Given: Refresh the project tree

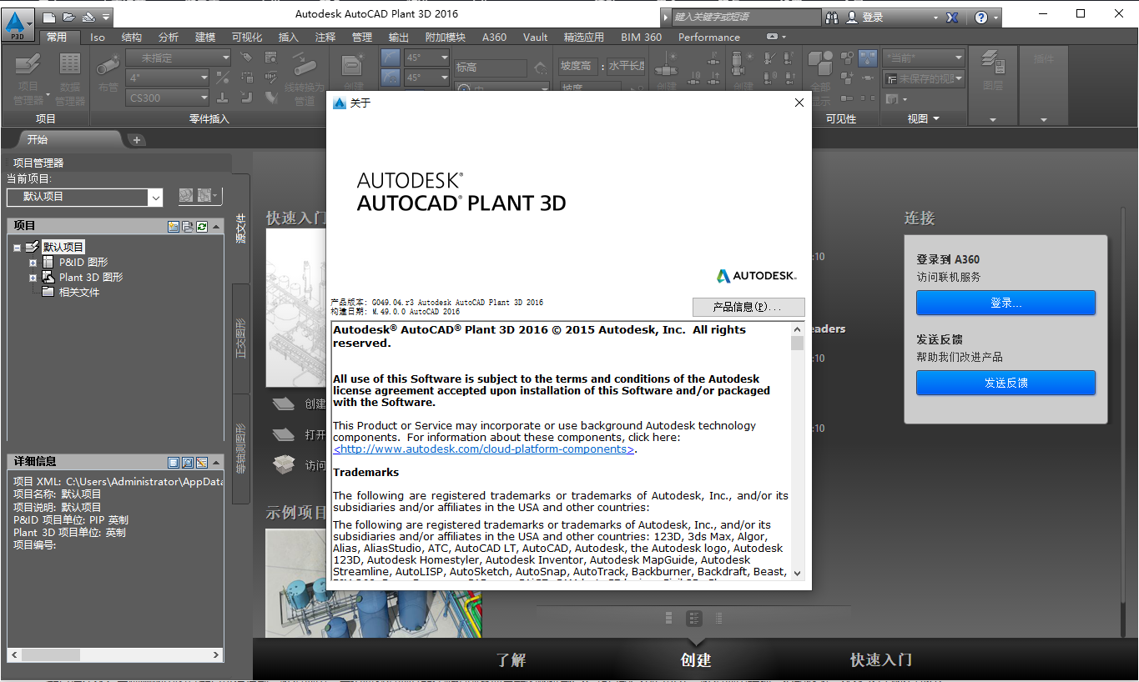Looking at the screenshot, I should coord(202,225).
